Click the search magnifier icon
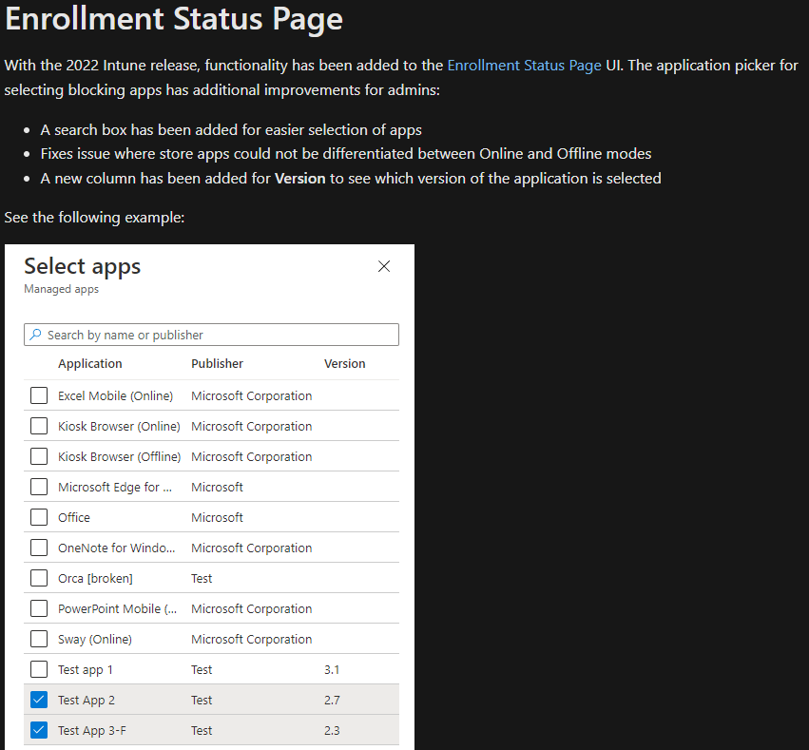 (34, 334)
